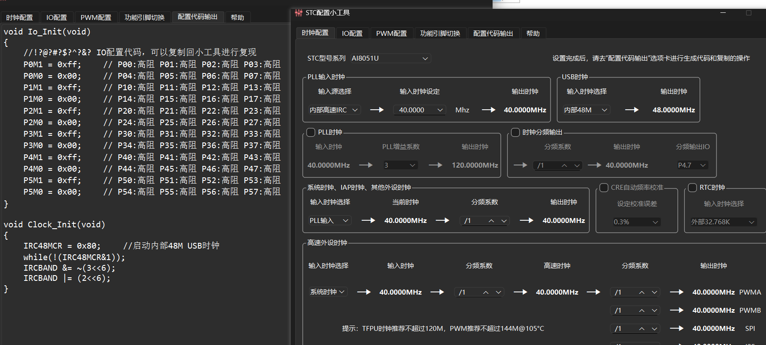Image resolution: width=766 pixels, height=345 pixels.
Task: Go to the 配置代码输出 tab in the right window
Action: pos(493,33)
